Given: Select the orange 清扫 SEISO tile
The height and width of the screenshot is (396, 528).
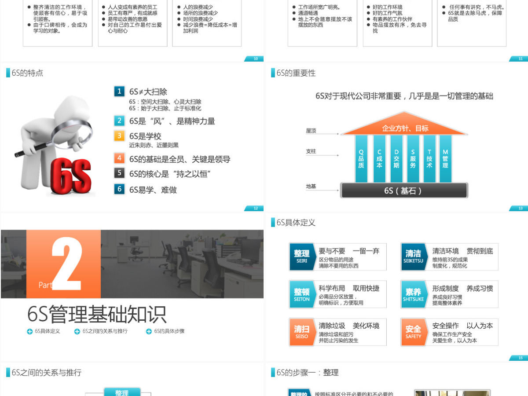Looking at the screenshot, I should point(302,332).
